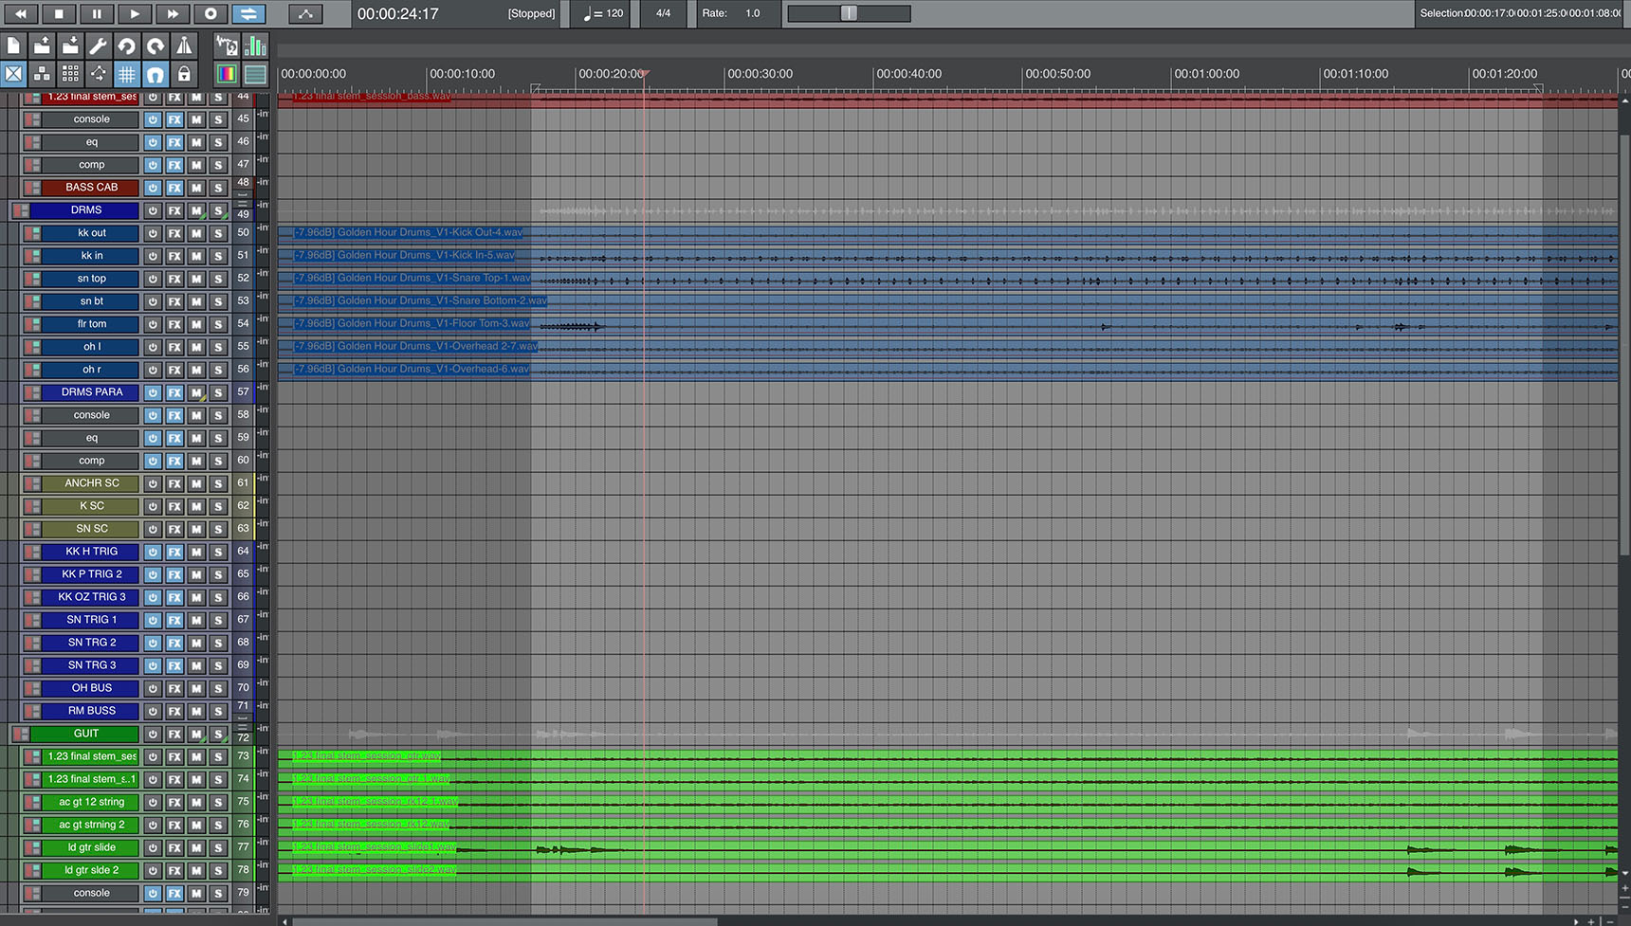Click the FX button on the DRMS track

(174, 209)
